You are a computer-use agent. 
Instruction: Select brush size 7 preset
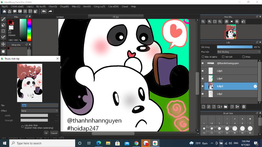coord(250,120)
